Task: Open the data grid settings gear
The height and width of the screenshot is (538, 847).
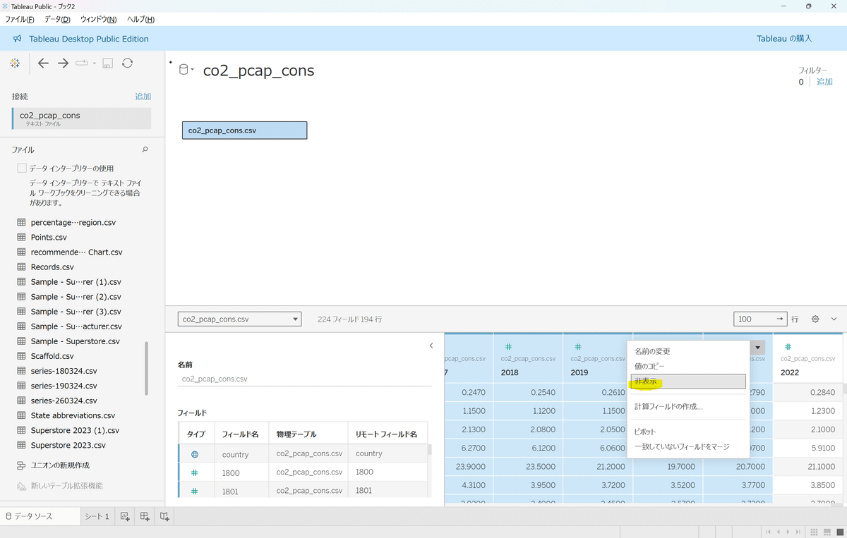Action: [815, 319]
